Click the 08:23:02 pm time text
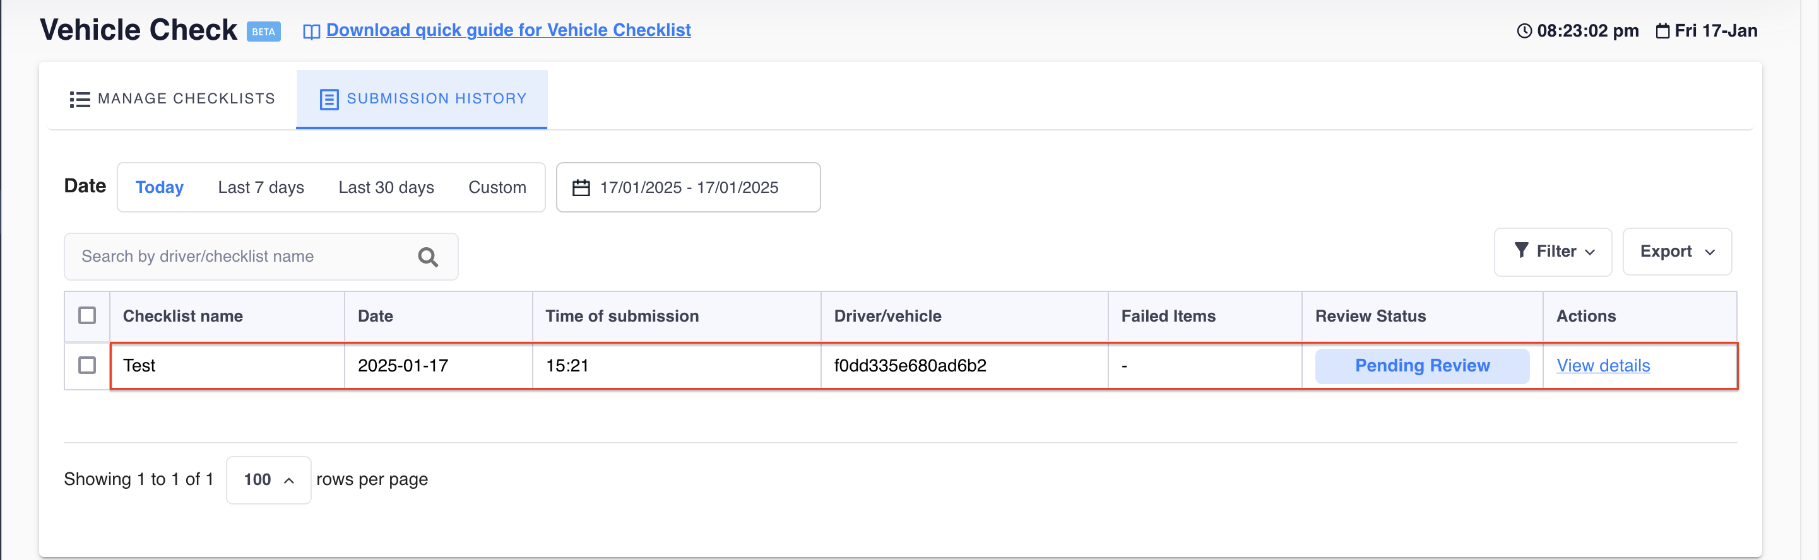The image size is (1819, 560). click(x=1587, y=31)
